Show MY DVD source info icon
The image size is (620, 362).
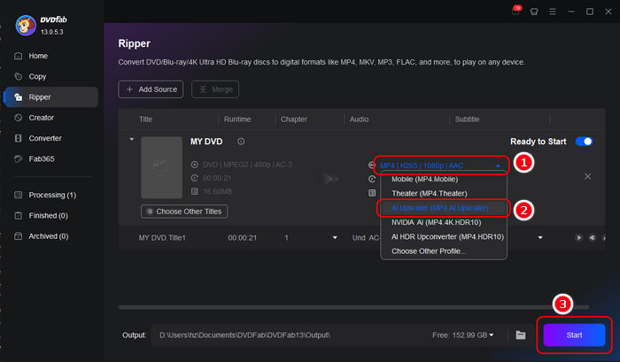tap(241, 141)
